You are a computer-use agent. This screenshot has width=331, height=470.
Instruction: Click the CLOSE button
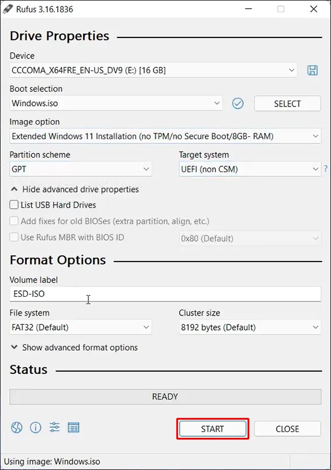click(287, 429)
